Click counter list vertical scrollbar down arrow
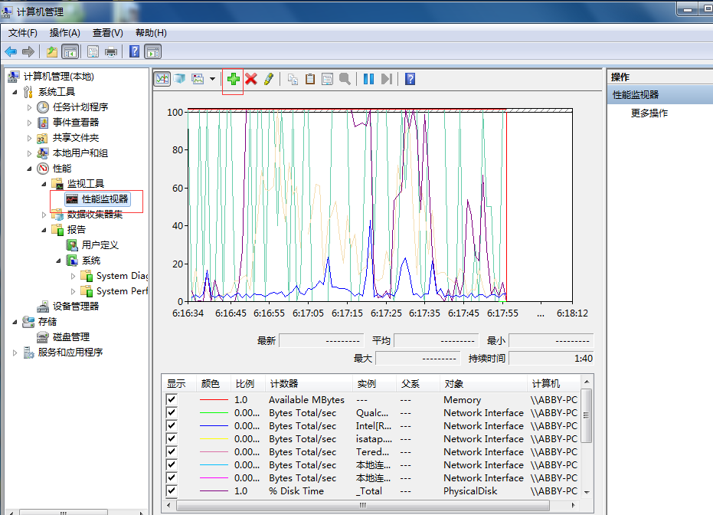 coord(587,492)
